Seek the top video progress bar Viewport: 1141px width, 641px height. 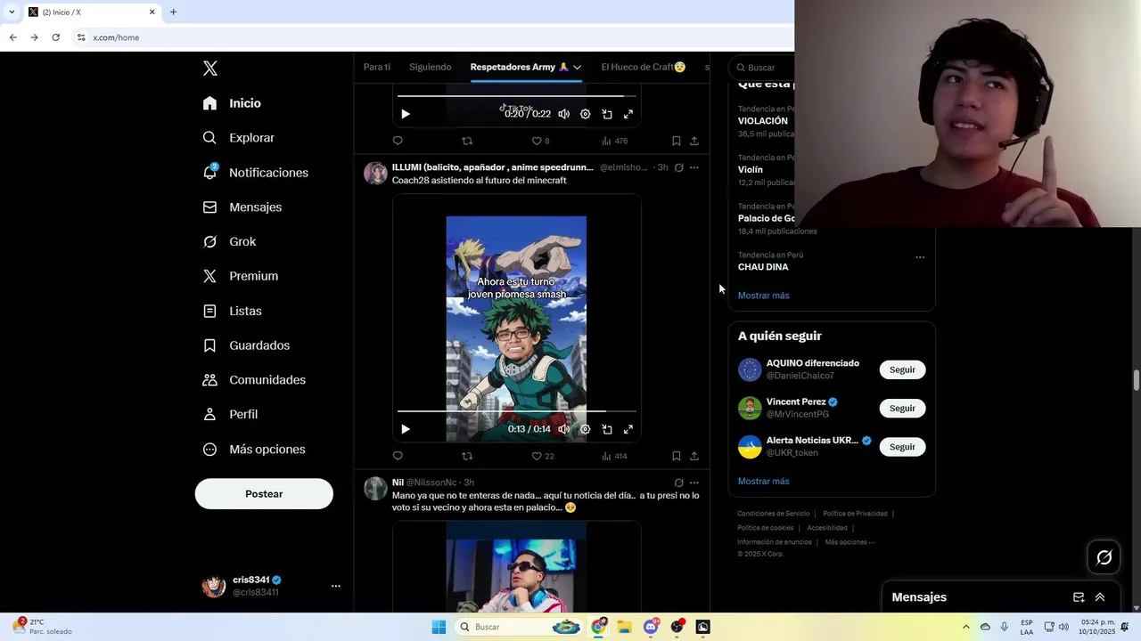517,95
